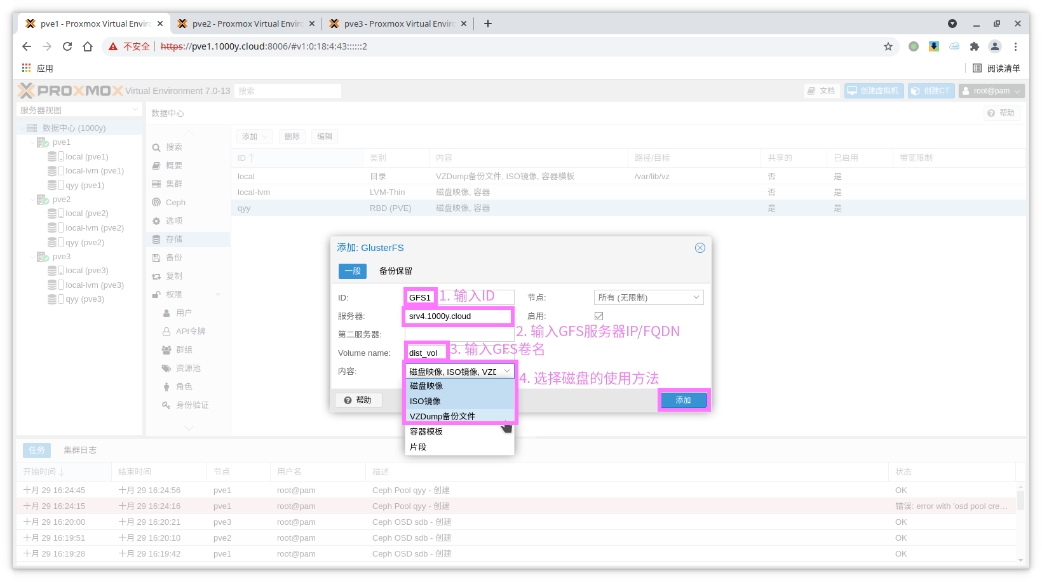Screen dimensions: 1042x582
Task: Open the Chrome three-dot menu
Action: pyautogui.click(x=1015, y=46)
